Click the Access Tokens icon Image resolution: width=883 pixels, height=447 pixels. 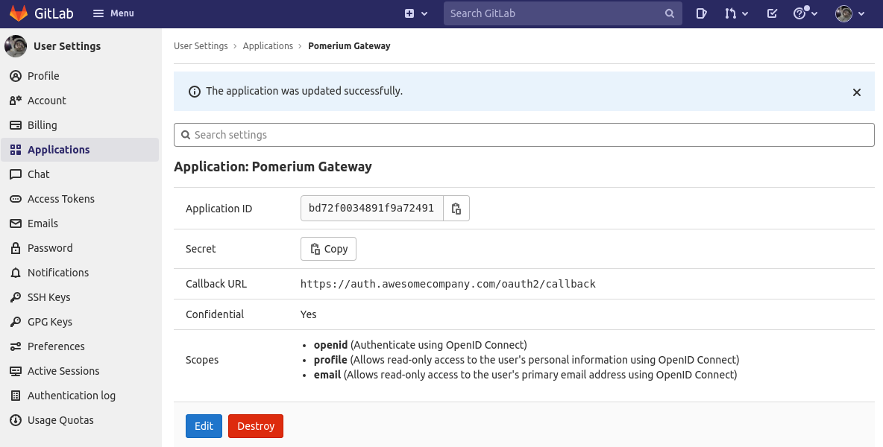[16, 199]
